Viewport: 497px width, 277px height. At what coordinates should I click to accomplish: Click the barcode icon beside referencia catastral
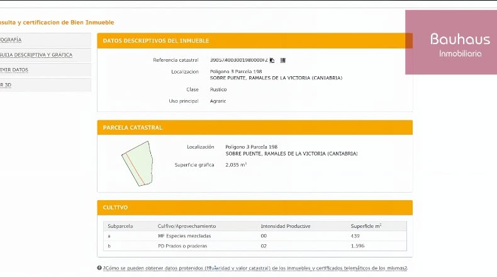pyautogui.click(x=282, y=60)
